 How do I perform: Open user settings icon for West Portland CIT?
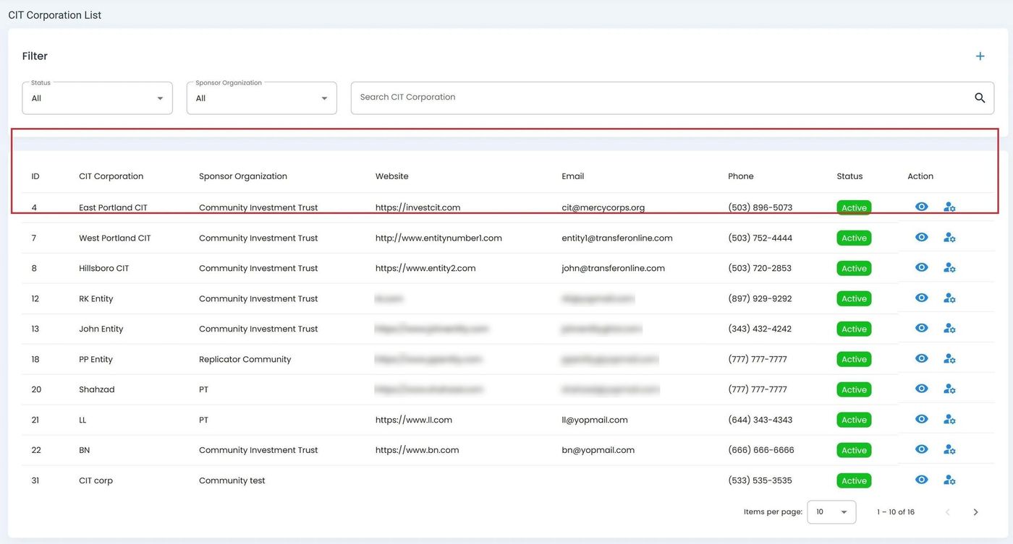pyautogui.click(x=949, y=238)
